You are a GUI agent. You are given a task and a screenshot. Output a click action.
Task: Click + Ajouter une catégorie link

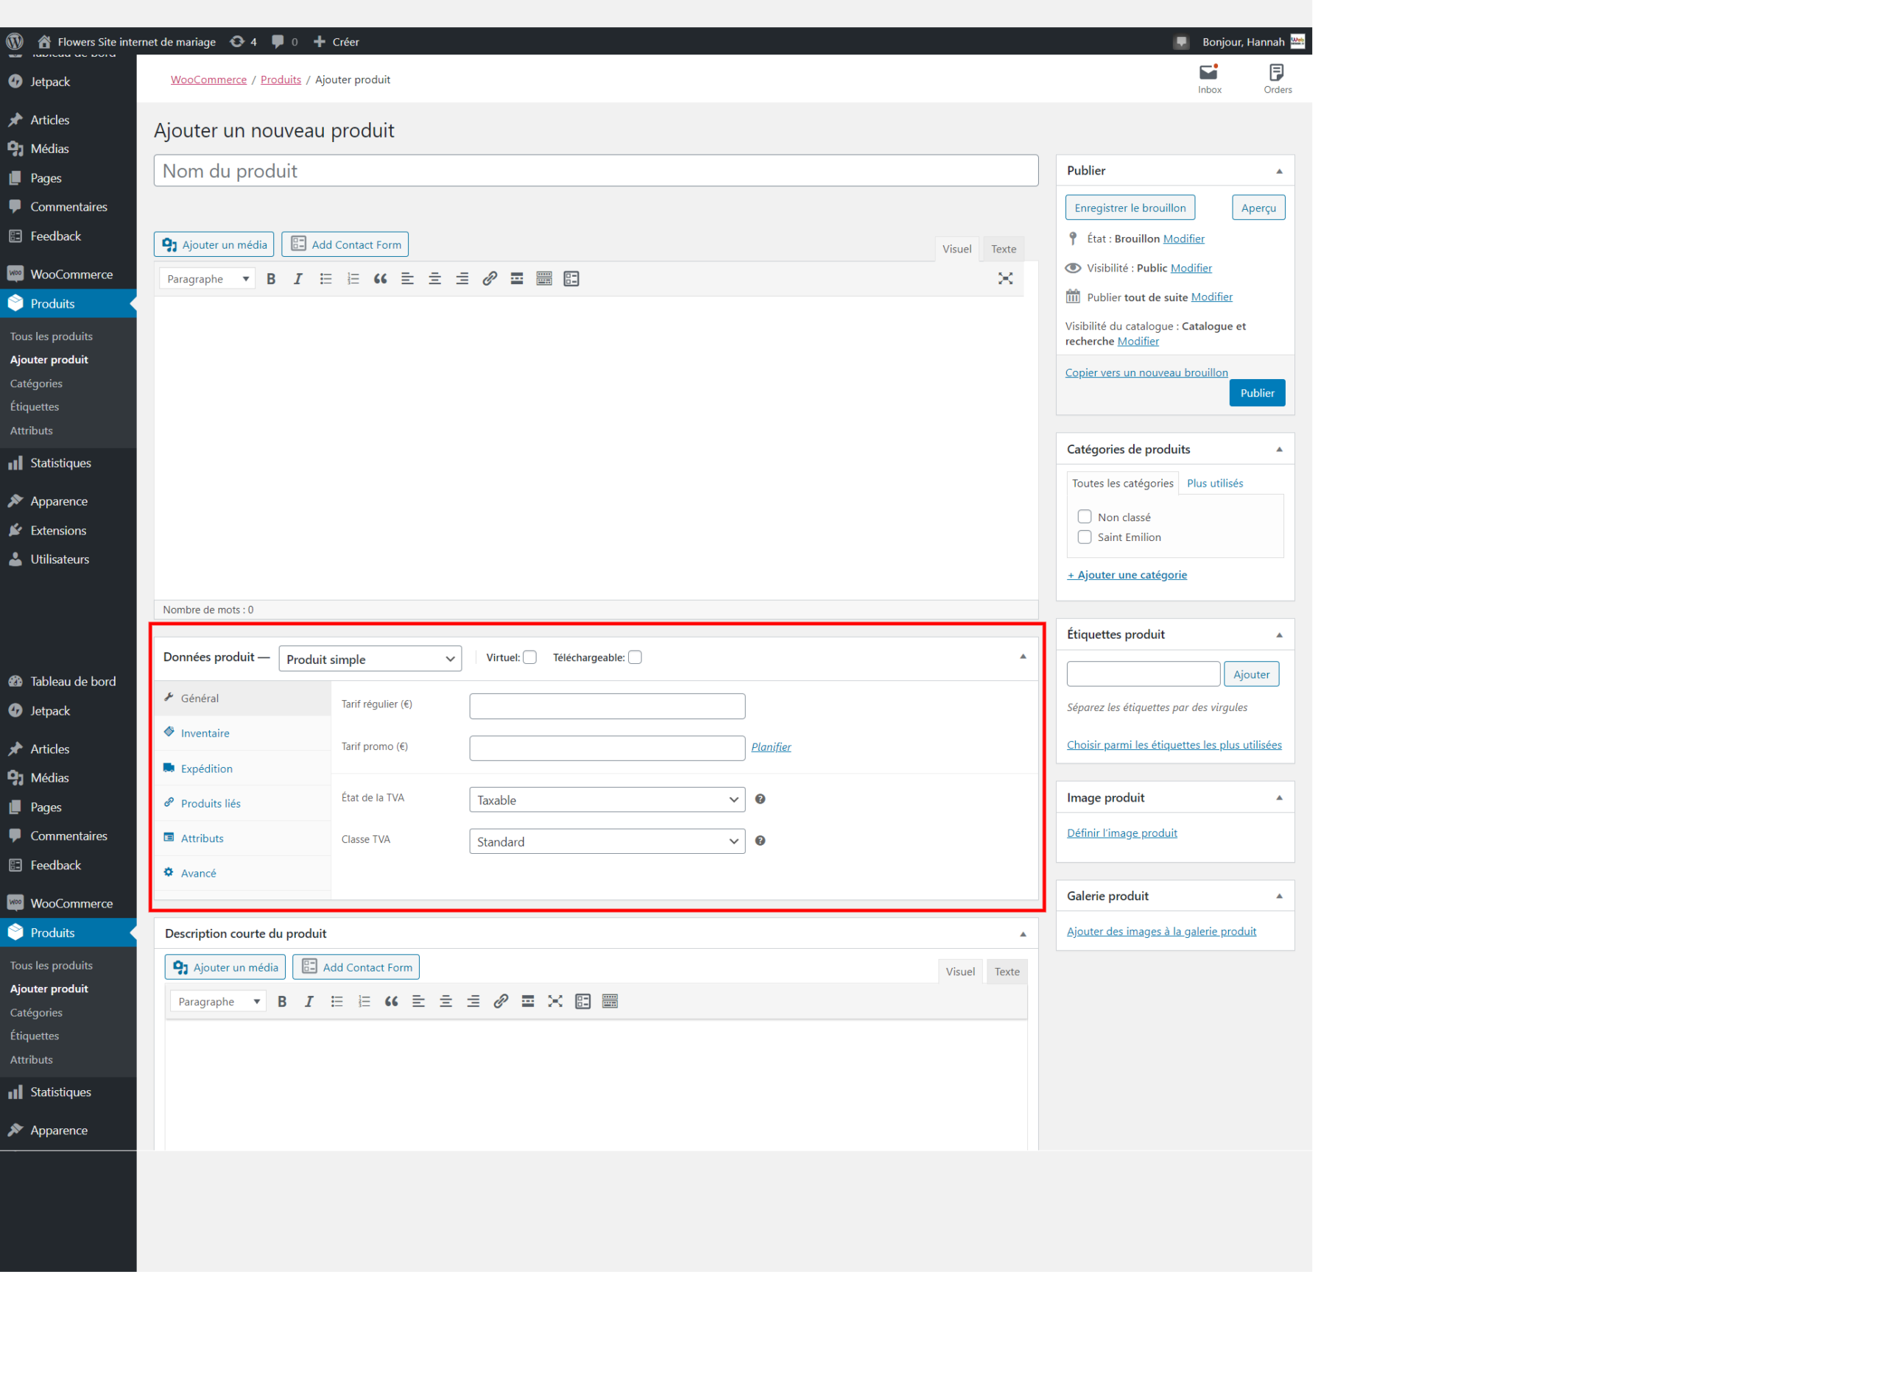point(1127,575)
